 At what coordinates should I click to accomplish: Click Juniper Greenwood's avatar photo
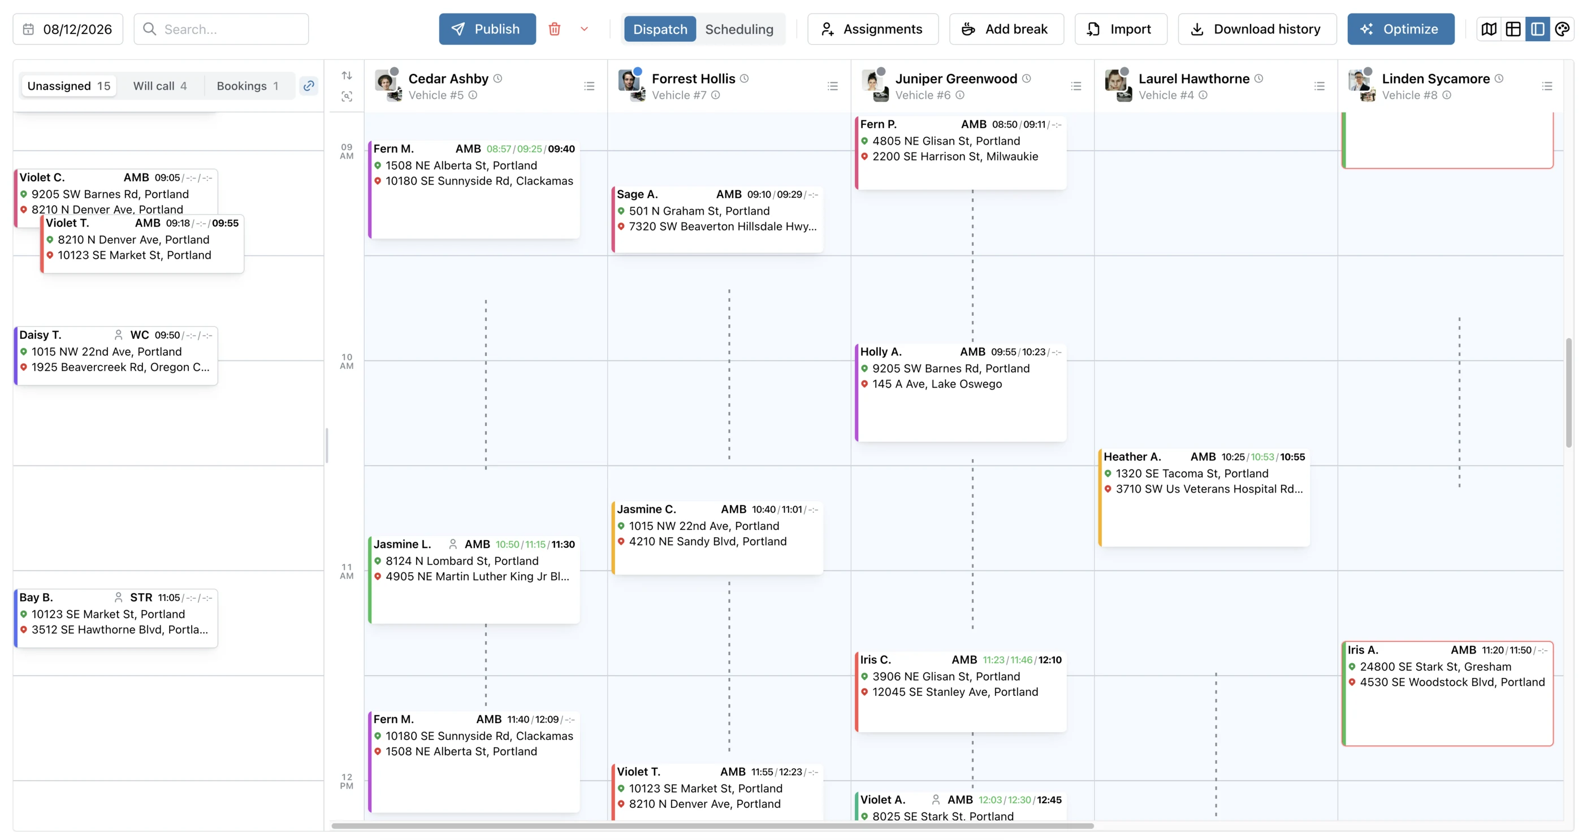click(872, 80)
